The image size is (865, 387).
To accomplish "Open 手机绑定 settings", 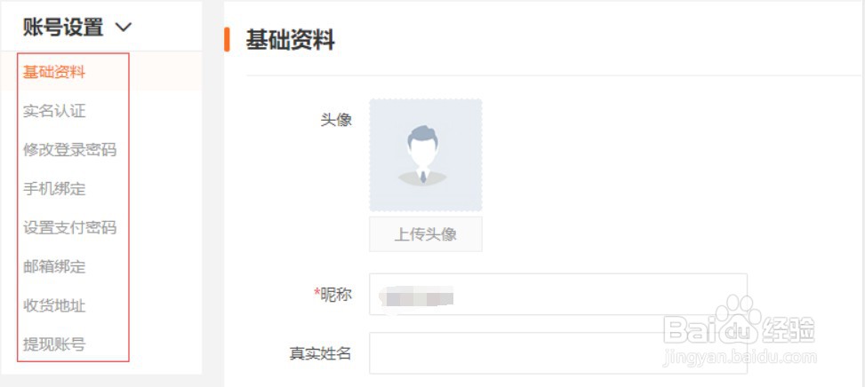I will tap(54, 189).
